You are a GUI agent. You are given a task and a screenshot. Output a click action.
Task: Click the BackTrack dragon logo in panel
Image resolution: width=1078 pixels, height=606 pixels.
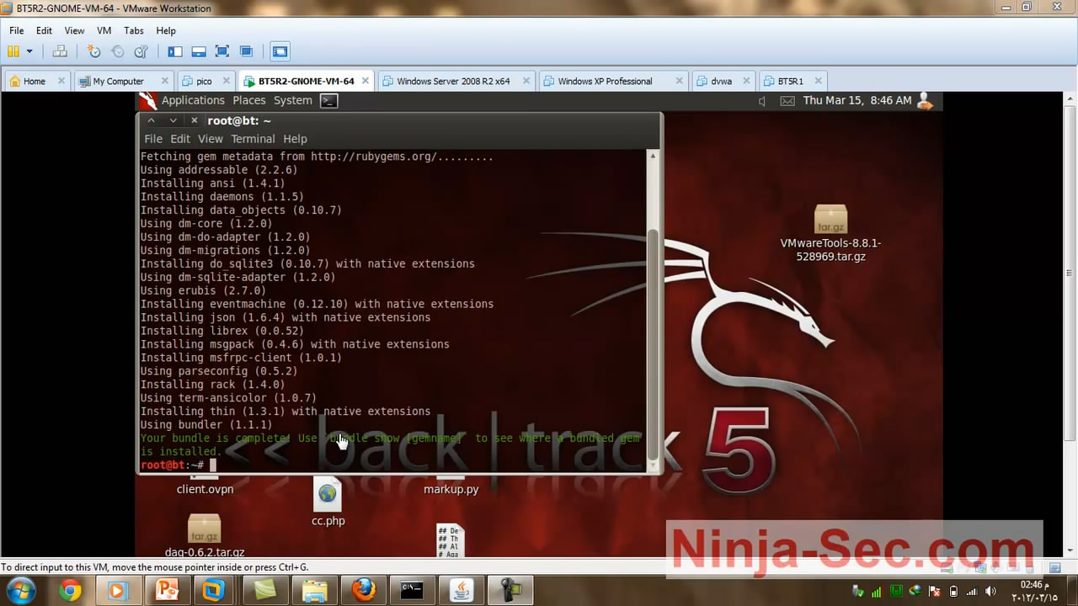point(148,100)
